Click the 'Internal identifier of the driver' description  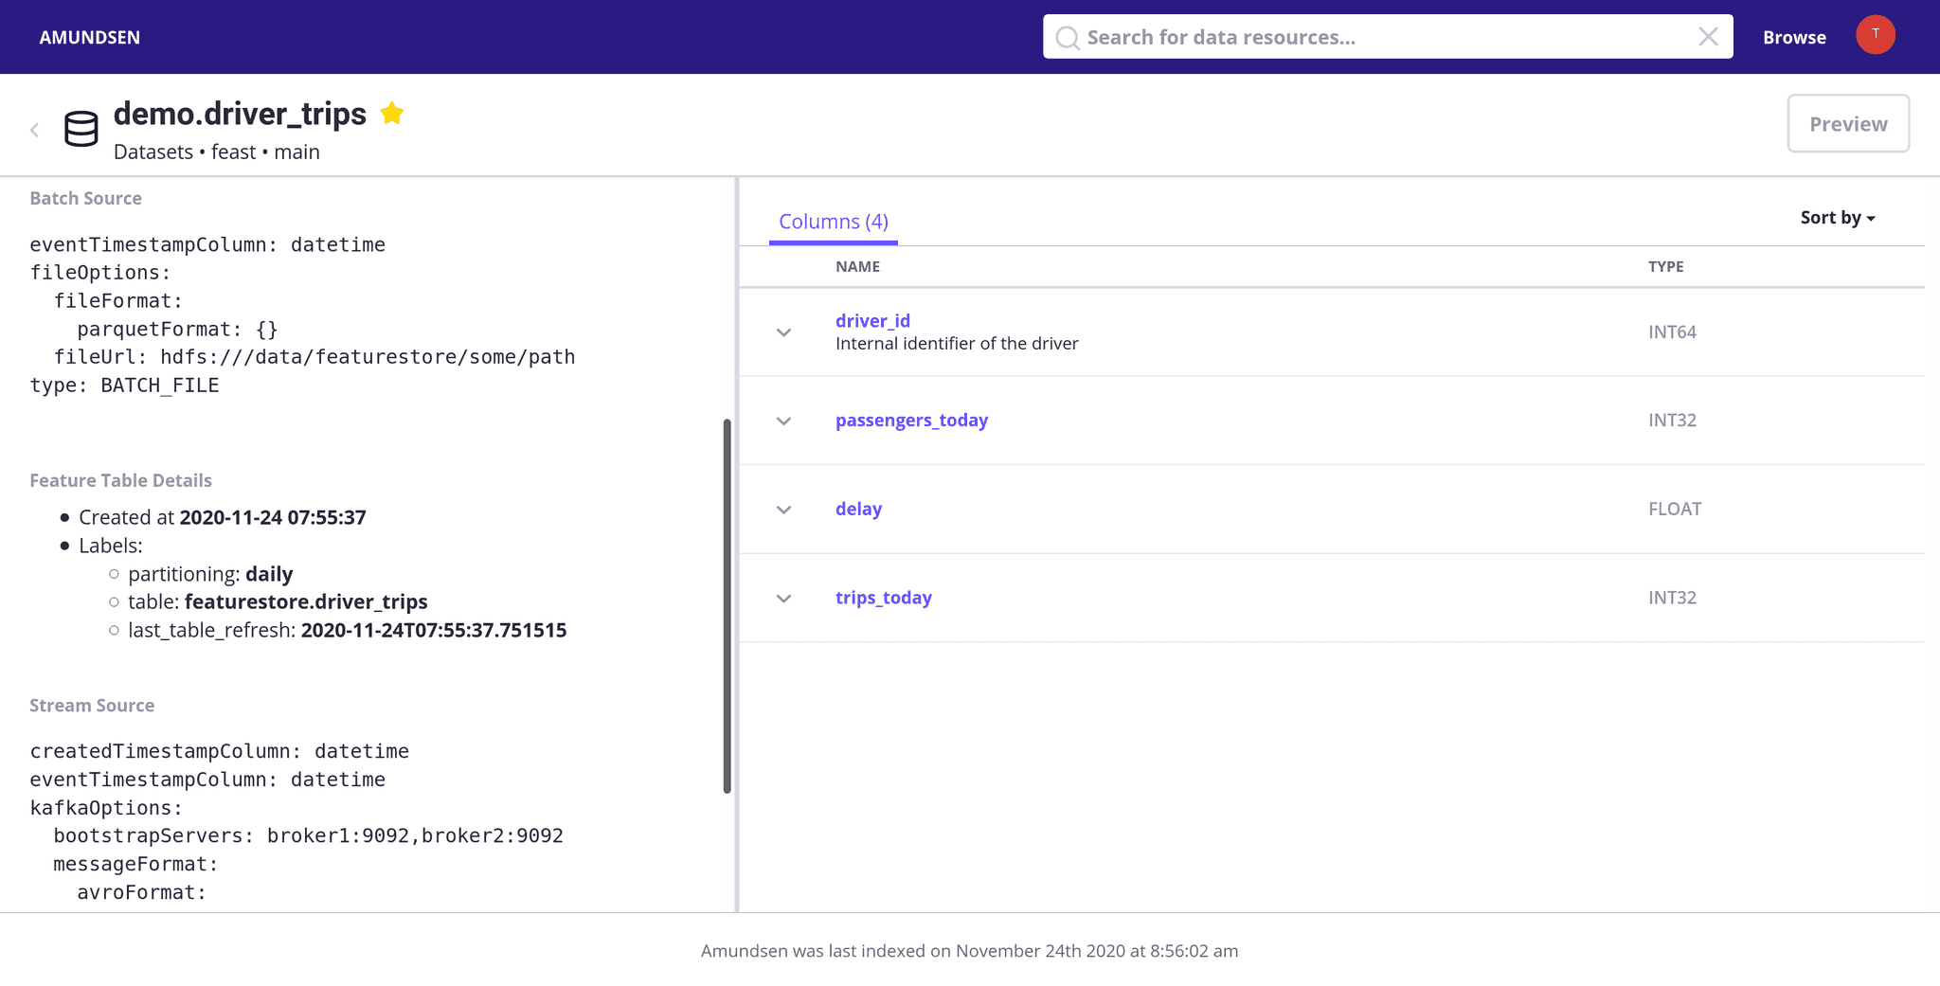click(957, 343)
